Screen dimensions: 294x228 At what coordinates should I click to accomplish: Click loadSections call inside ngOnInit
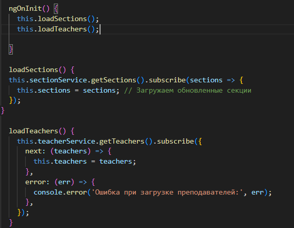click(x=62, y=19)
